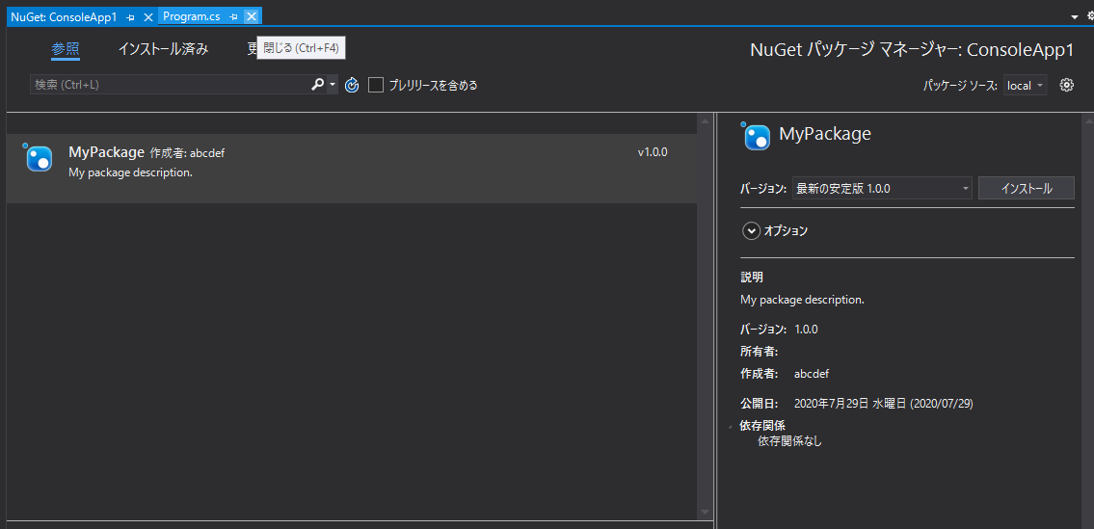Open the インストール済み (Installed) tab
1094x529 pixels.
coord(163,49)
